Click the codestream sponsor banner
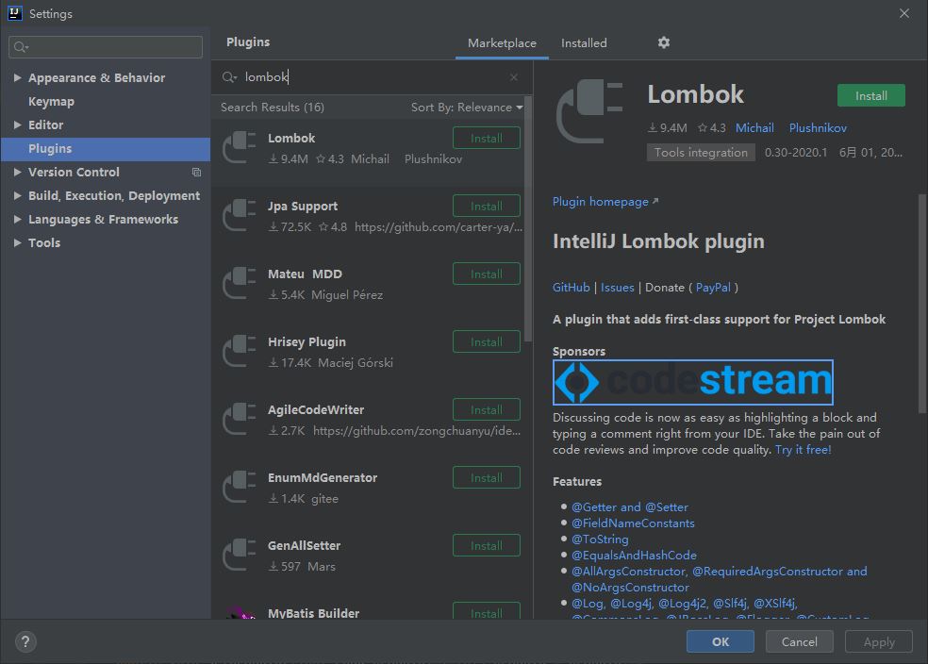Screen dimensions: 928x664 coord(692,382)
